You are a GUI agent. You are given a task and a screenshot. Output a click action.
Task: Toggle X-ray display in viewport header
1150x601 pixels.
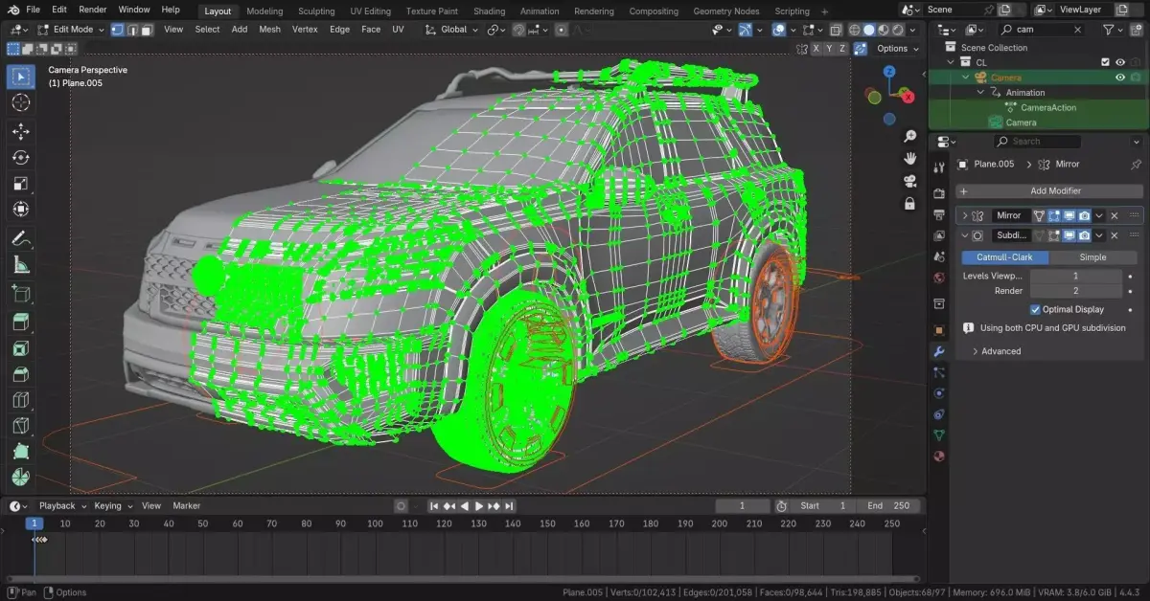click(837, 30)
